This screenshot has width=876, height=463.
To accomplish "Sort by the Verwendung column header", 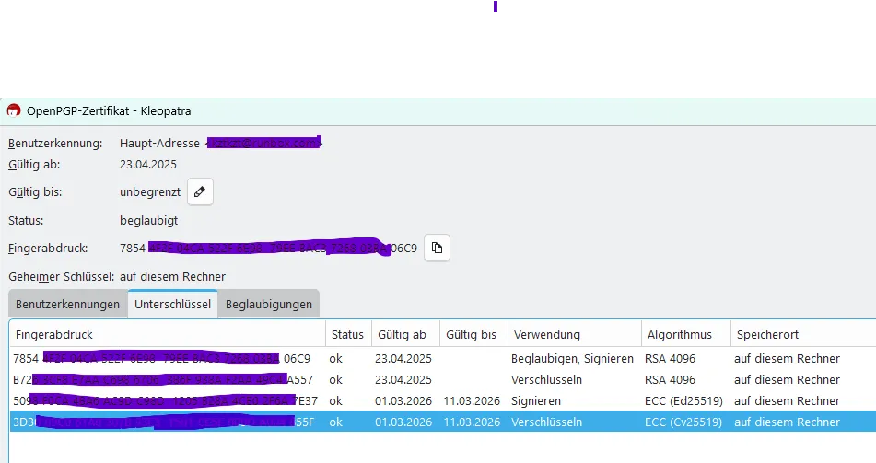I will coord(574,334).
